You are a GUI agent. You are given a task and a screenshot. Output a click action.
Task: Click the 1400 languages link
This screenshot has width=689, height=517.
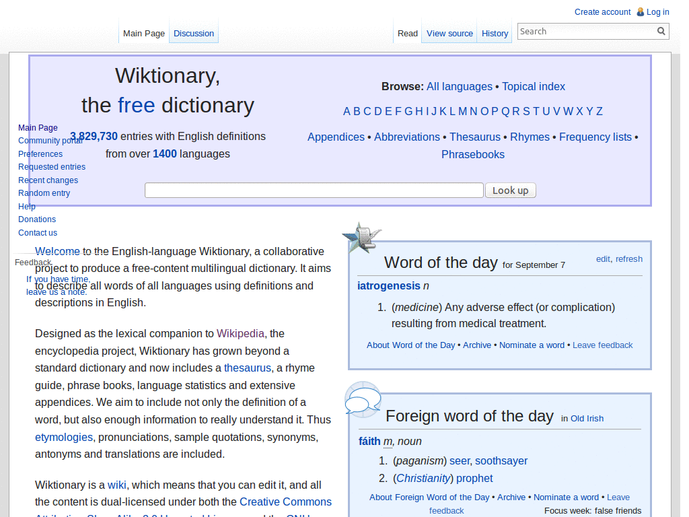click(x=165, y=154)
